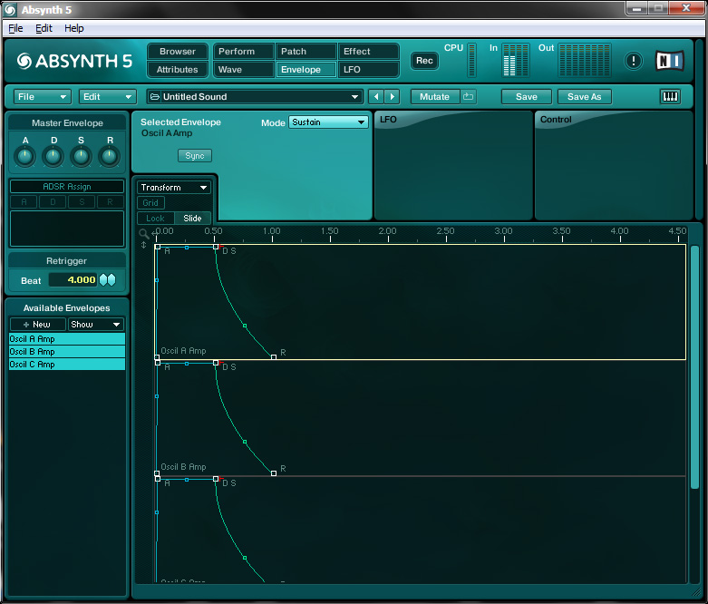
Task: Open the Help menu
Action: coord(73,28)
